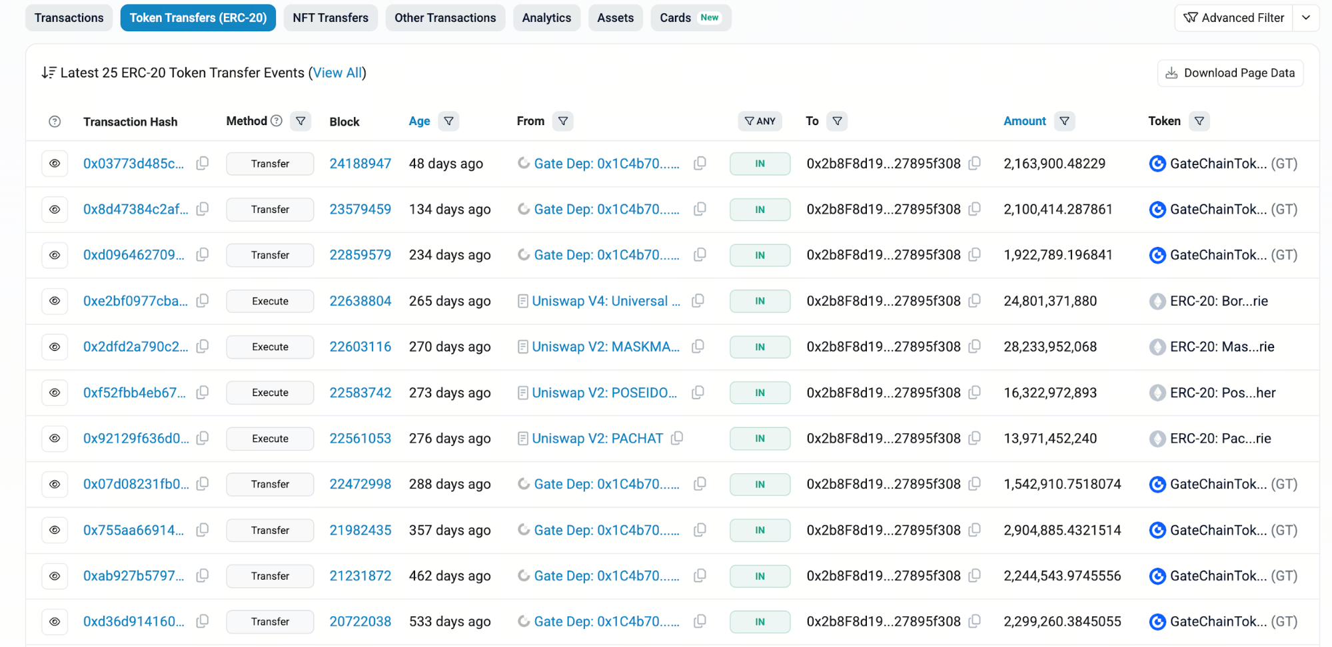Viewport: 1332px width, 647px height.
Task: Open the Token column filter
Action: (x=1199, y=121)
